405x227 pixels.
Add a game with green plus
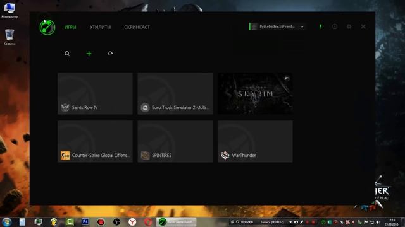pyautogui.click(x=89, y=54)
